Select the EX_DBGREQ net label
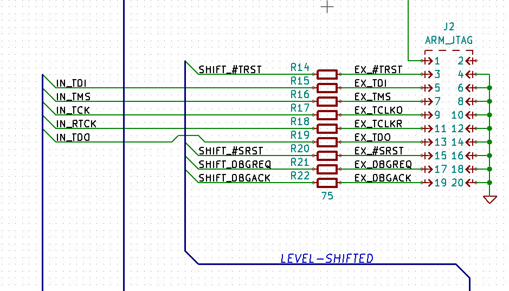This screenshot has height=291, width=509. tap(383, 165)
